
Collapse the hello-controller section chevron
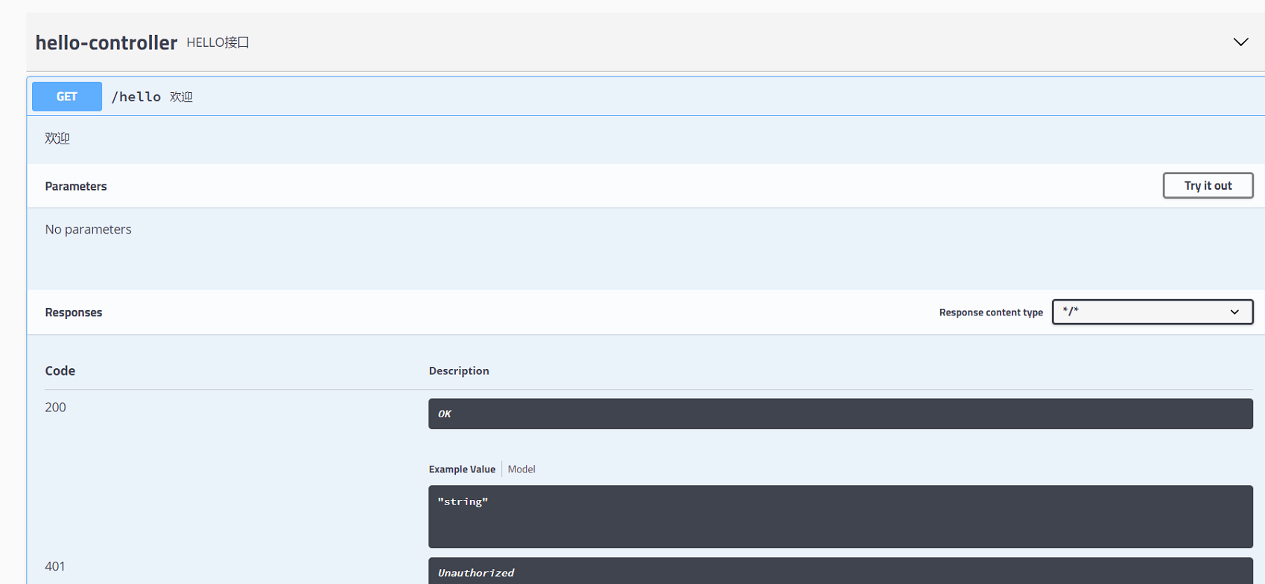(1240, 42)
